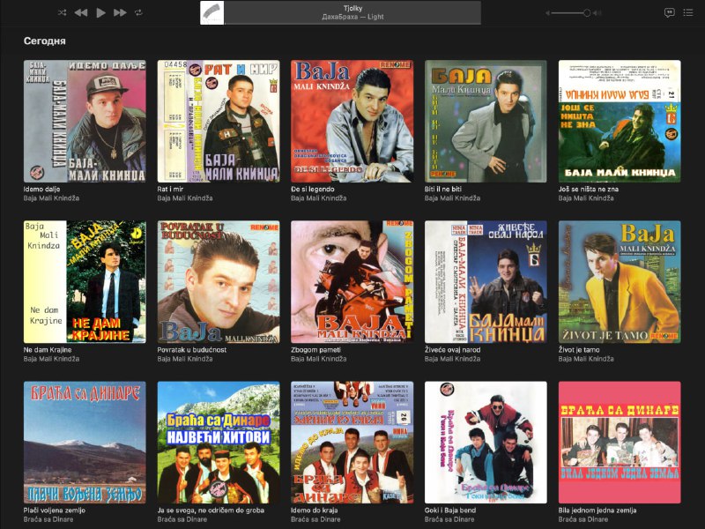Click the ДахаБраха — Light artist text
705x529 pixels.
click(353, 17)
